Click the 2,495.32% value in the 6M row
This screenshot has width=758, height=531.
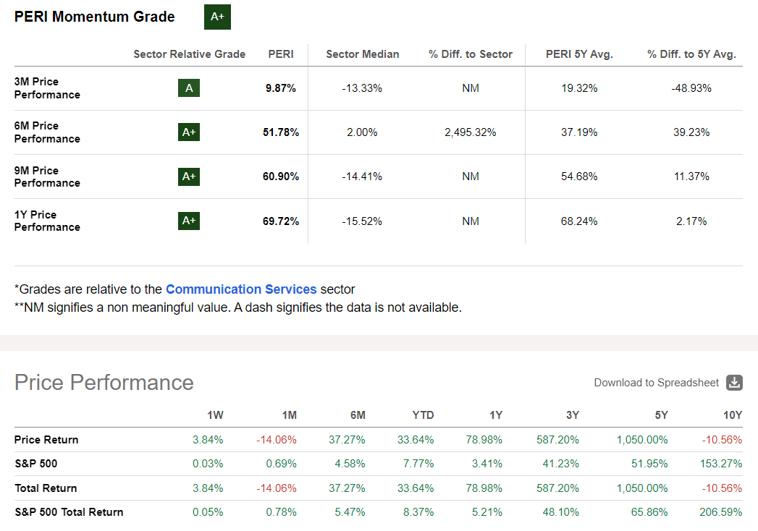(x=471, y=132)
